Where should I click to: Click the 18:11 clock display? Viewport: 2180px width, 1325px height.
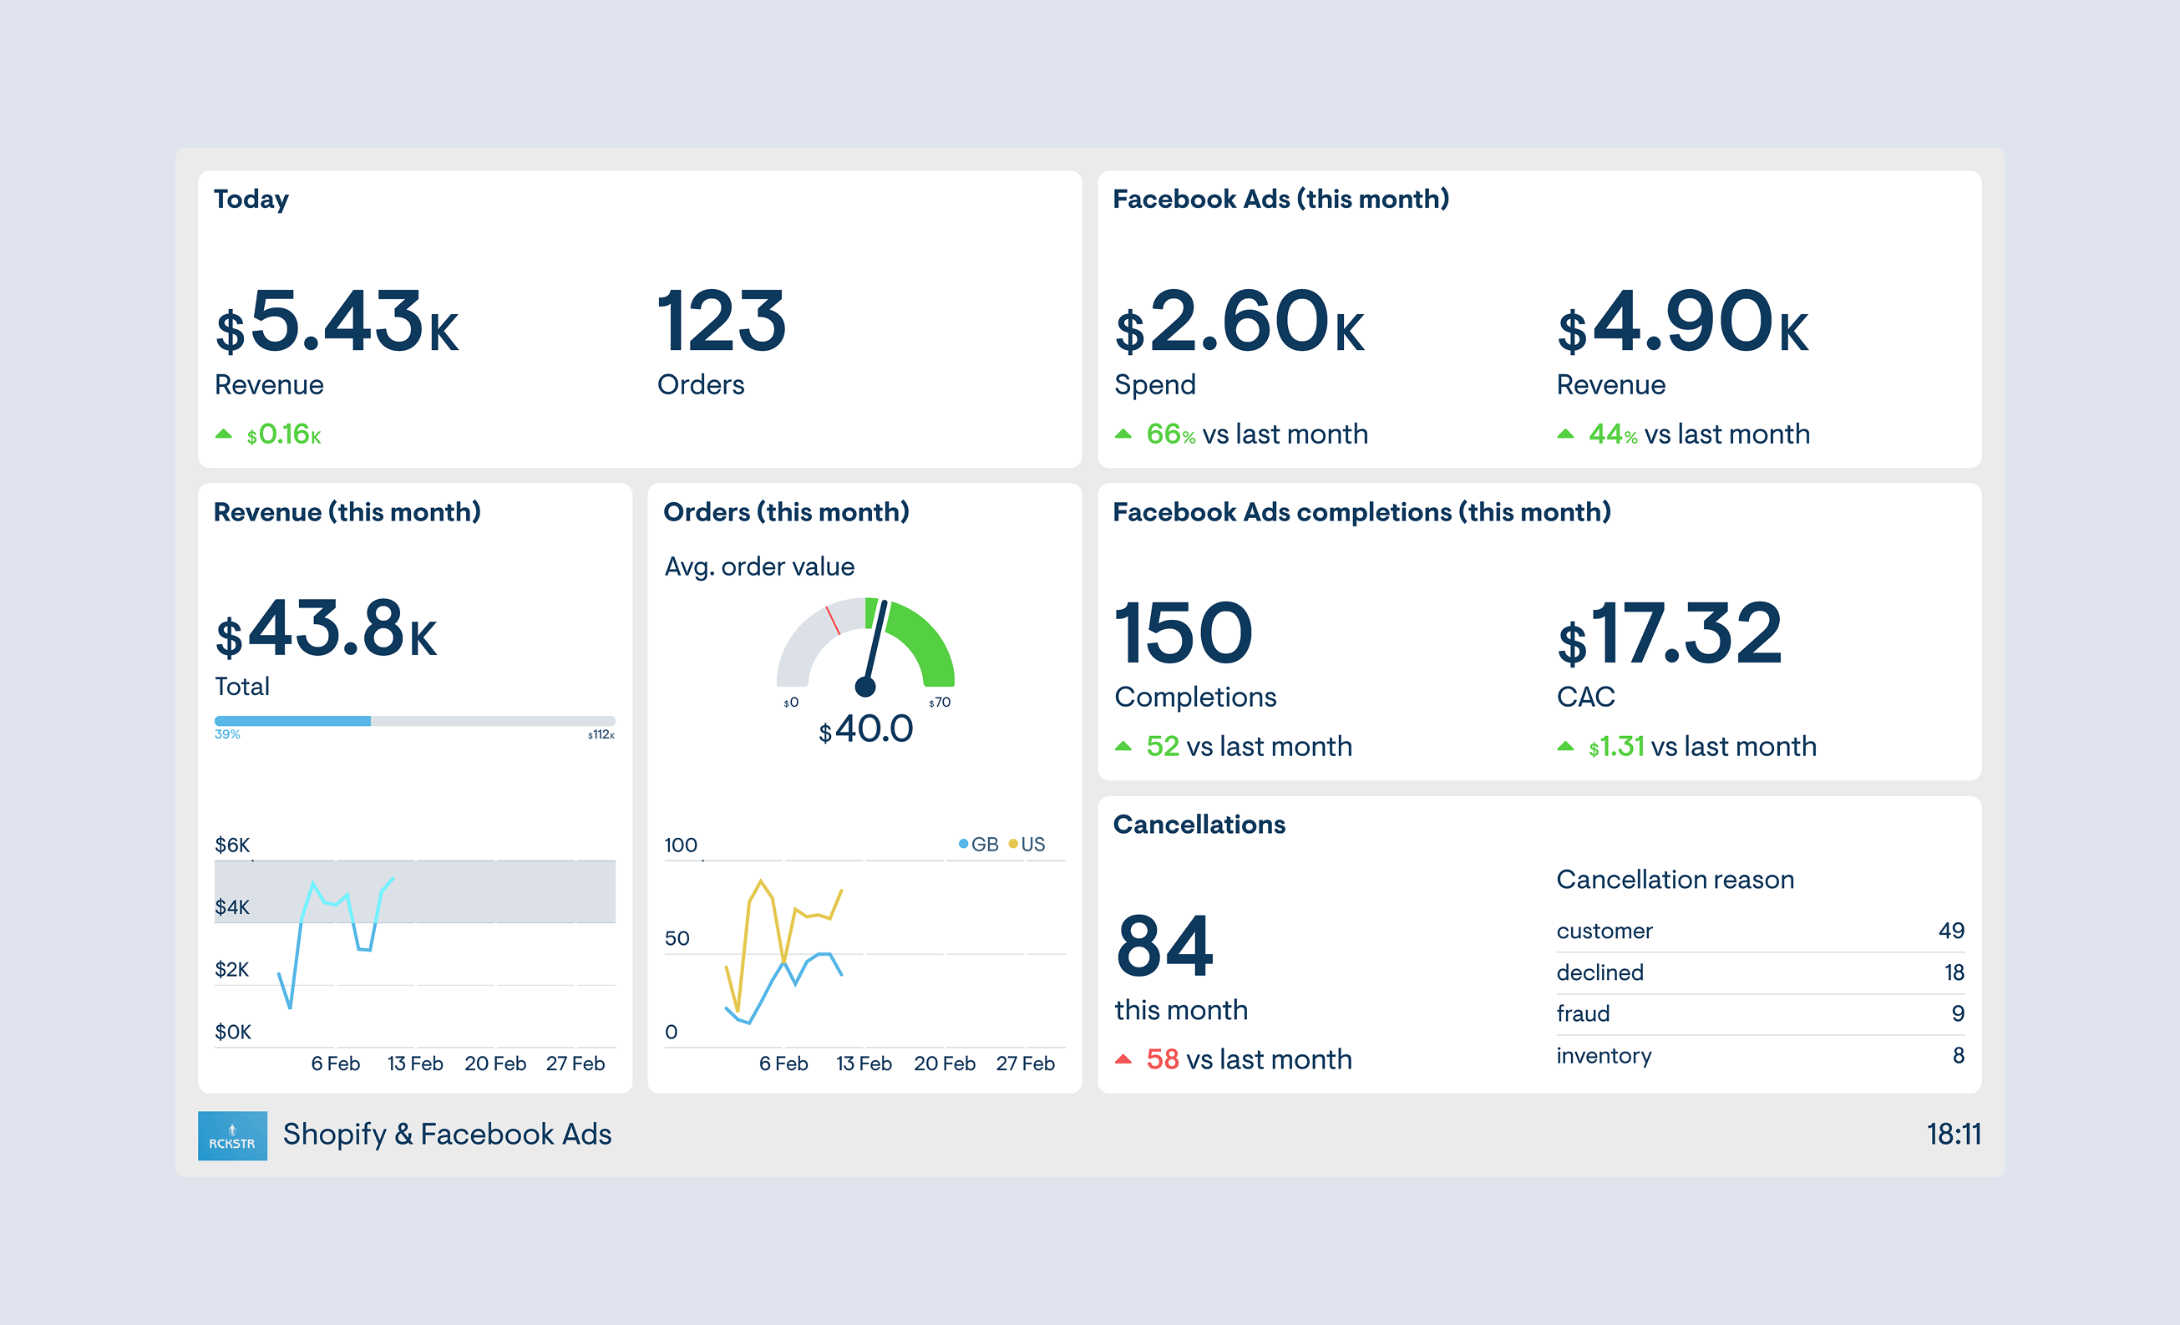pyautogui.click(x=1953, y=1134)
